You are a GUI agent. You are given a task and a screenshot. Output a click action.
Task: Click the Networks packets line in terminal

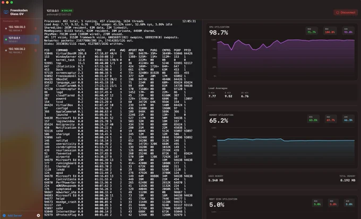click(x=89, y=40)
